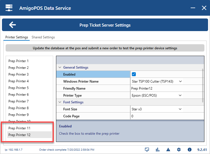The image size is (210, 154).
Task: Switch to the Shared Settings tab
Action: coord(43,37)
